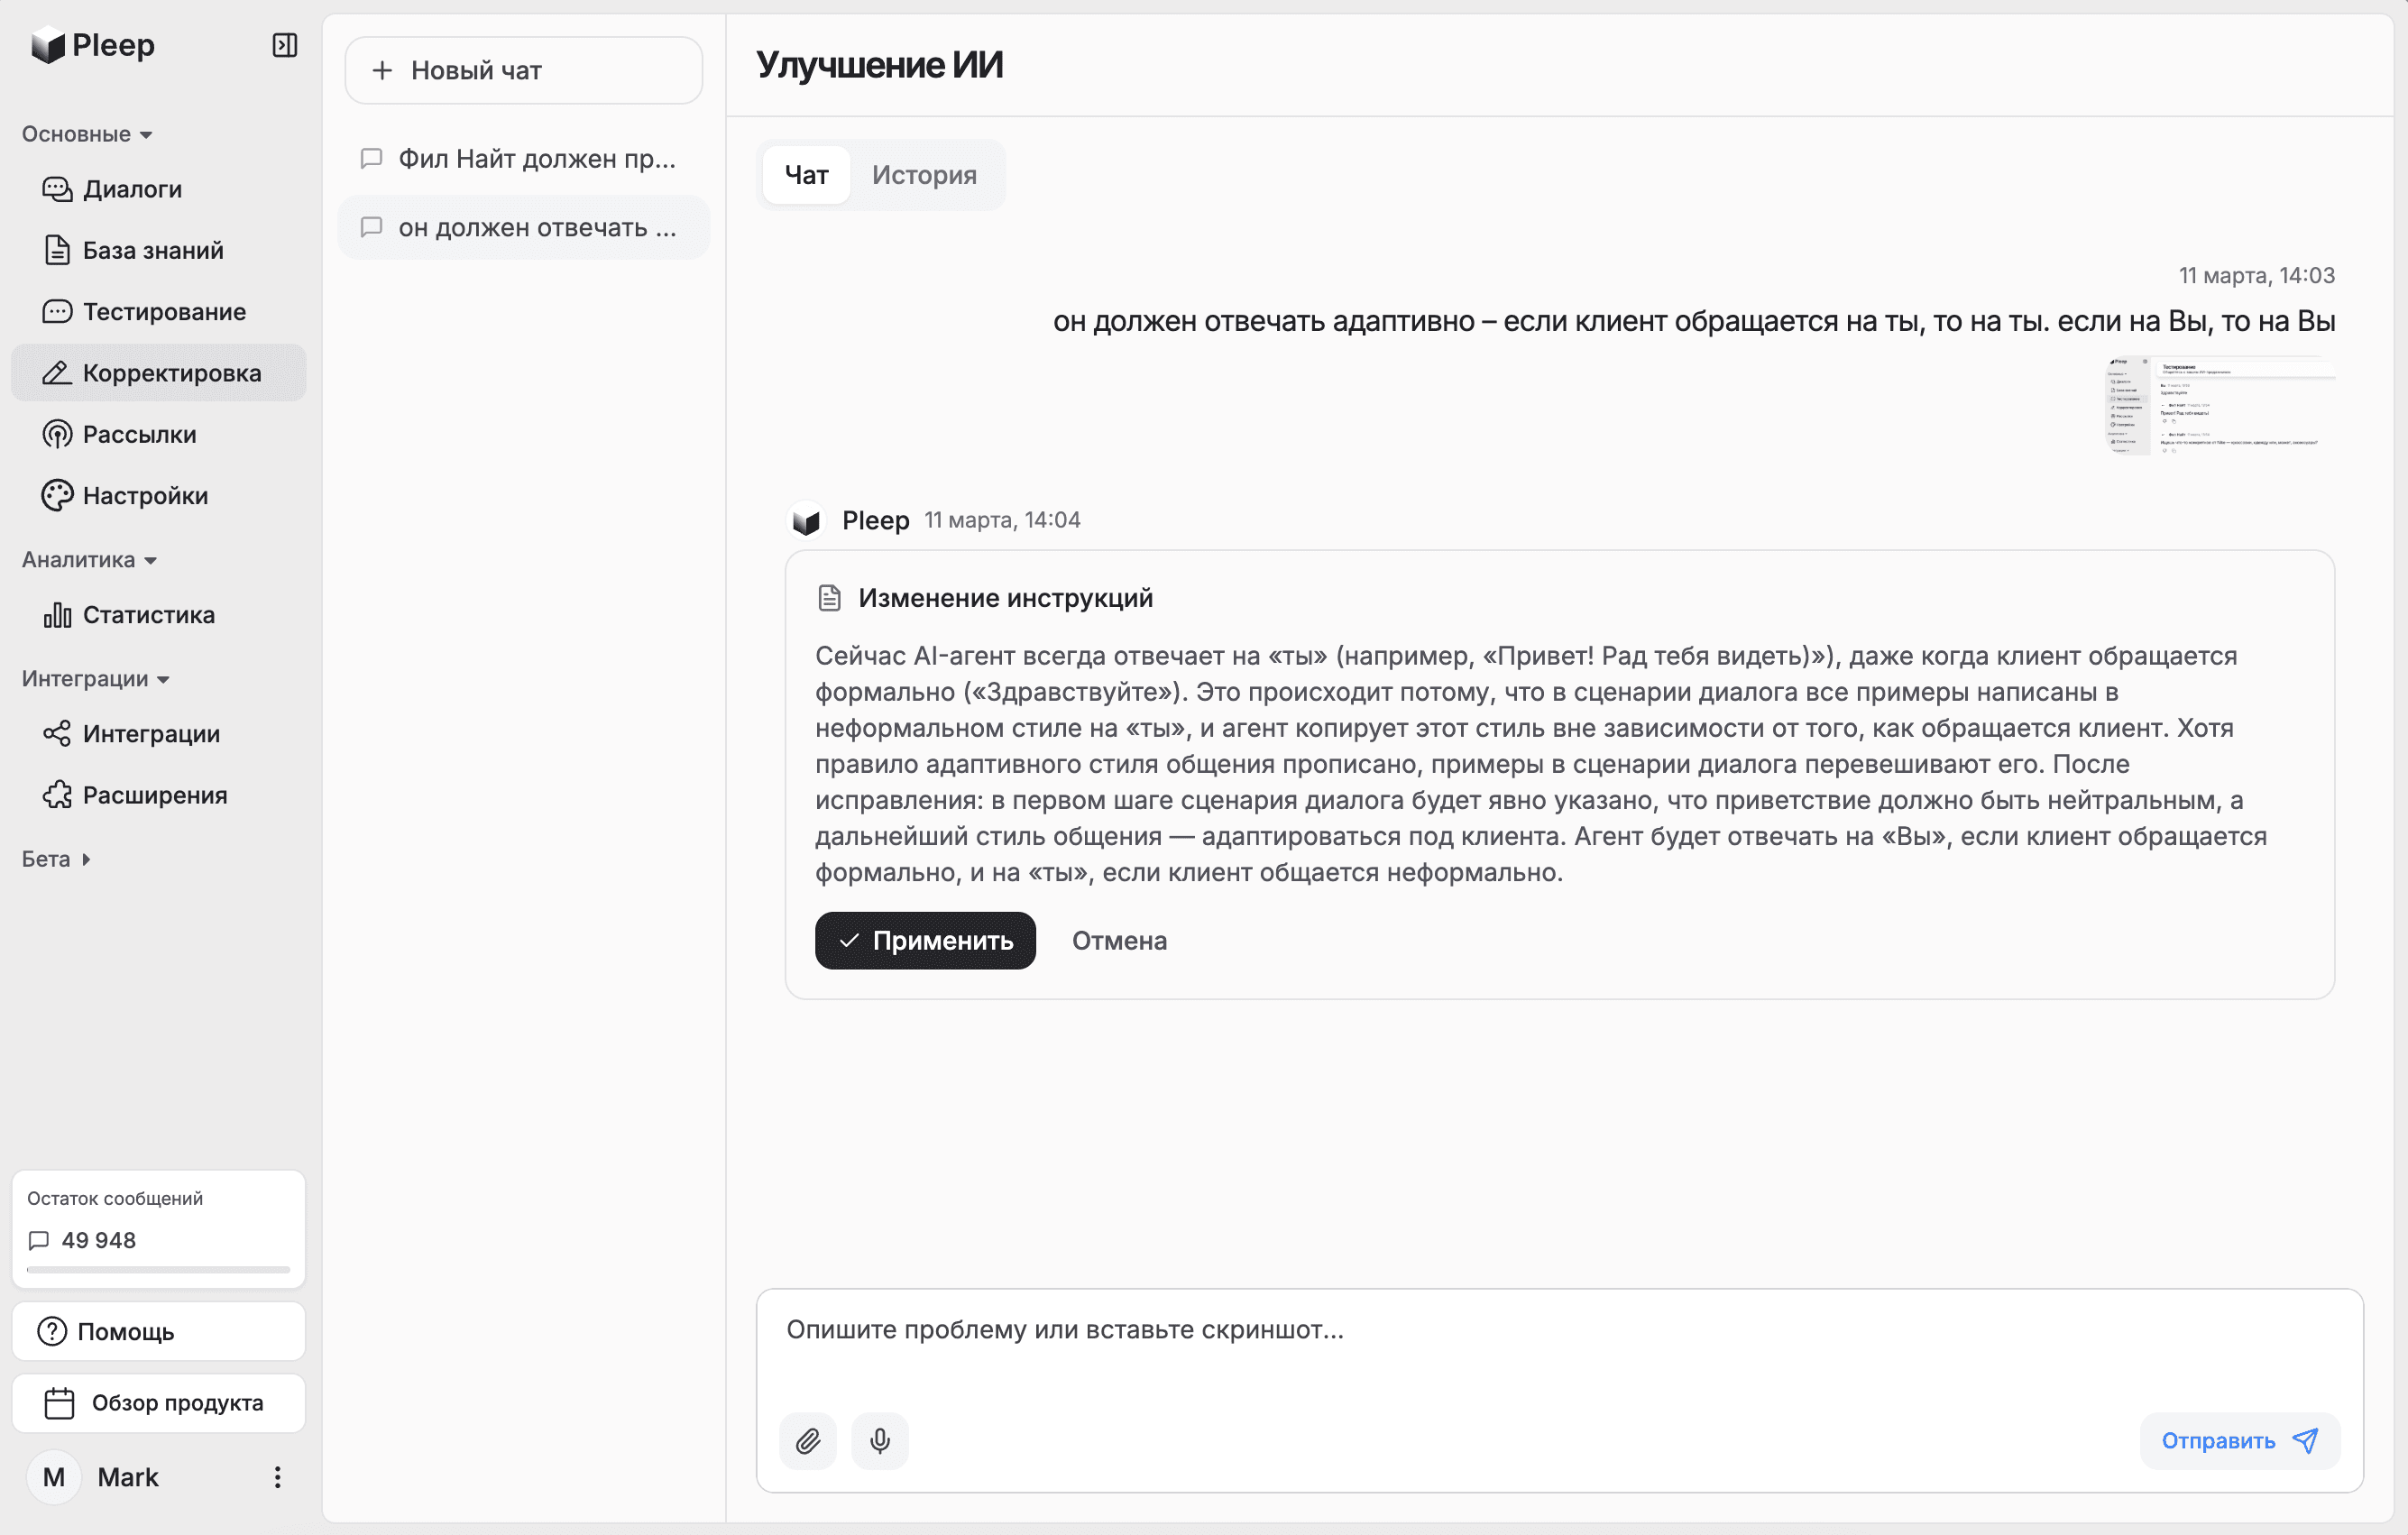This screenshot has width=2408, height=1535.
Task: Select База знаний in the sidebar
Action: click(x=152, y=250)
